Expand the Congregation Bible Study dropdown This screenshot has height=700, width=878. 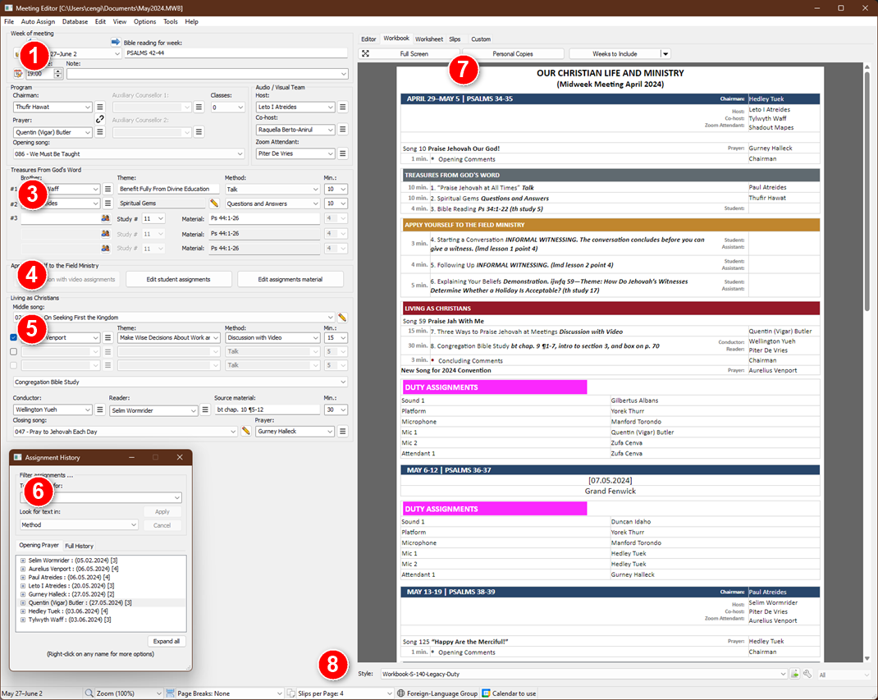click(342, 382)
